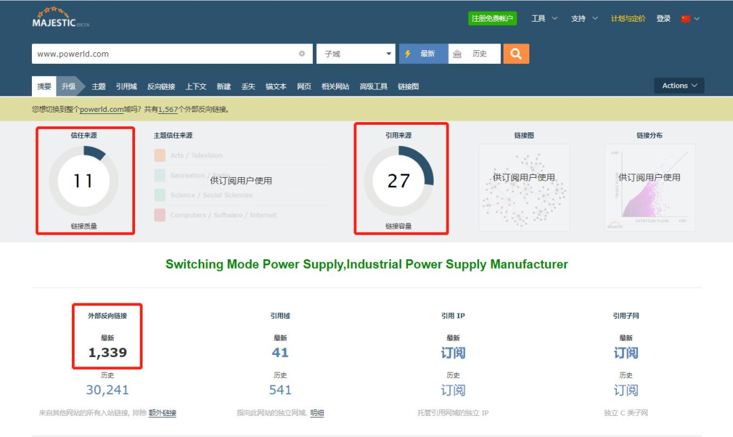This screenshot has width=733, height=437.
Task: Toggle the 最新 fresh index button
Action: 424,54
